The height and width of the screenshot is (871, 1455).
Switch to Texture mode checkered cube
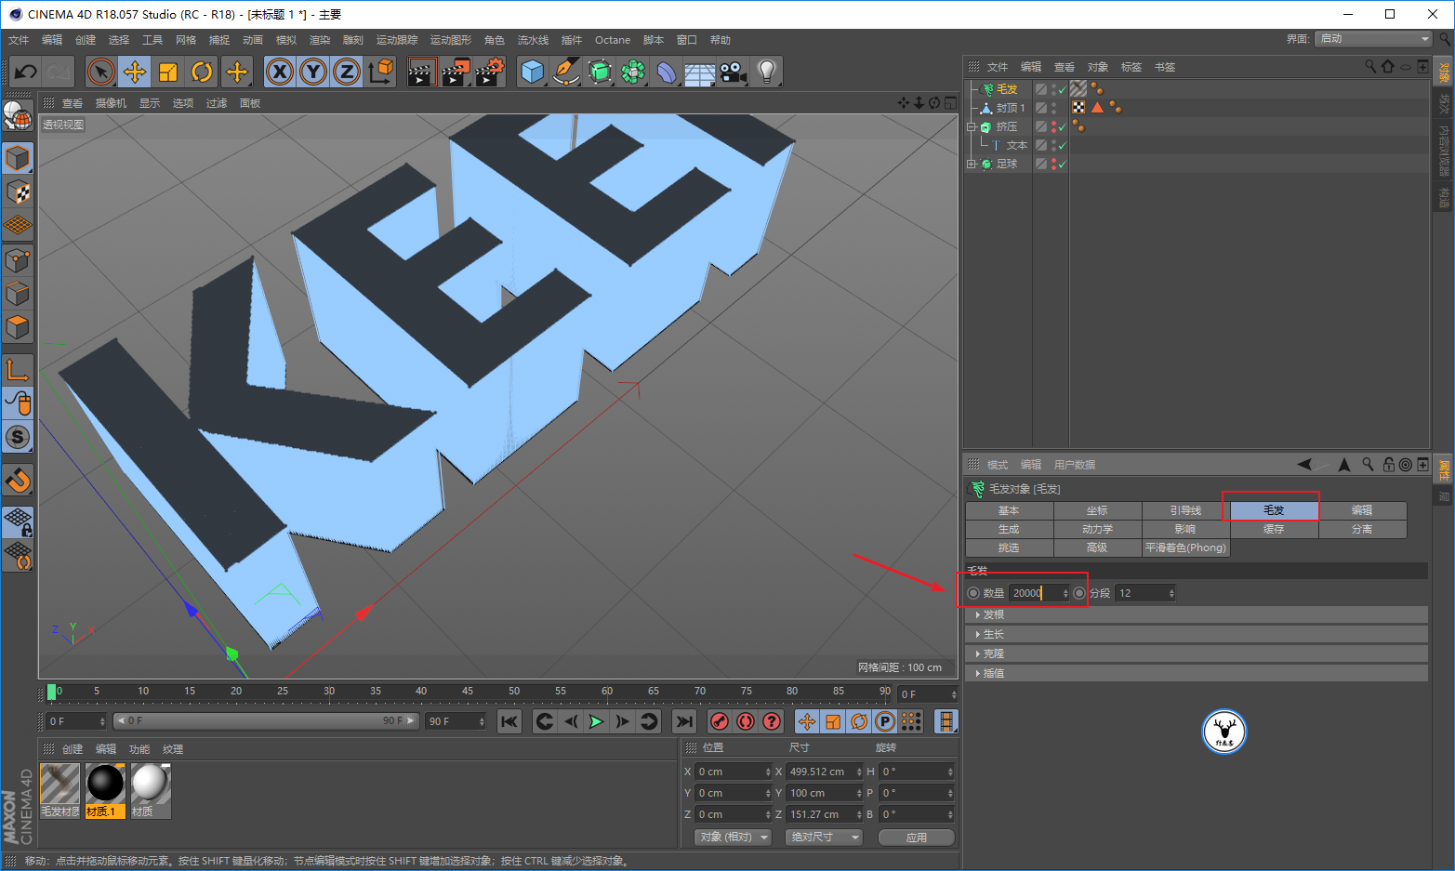(18, 192)
